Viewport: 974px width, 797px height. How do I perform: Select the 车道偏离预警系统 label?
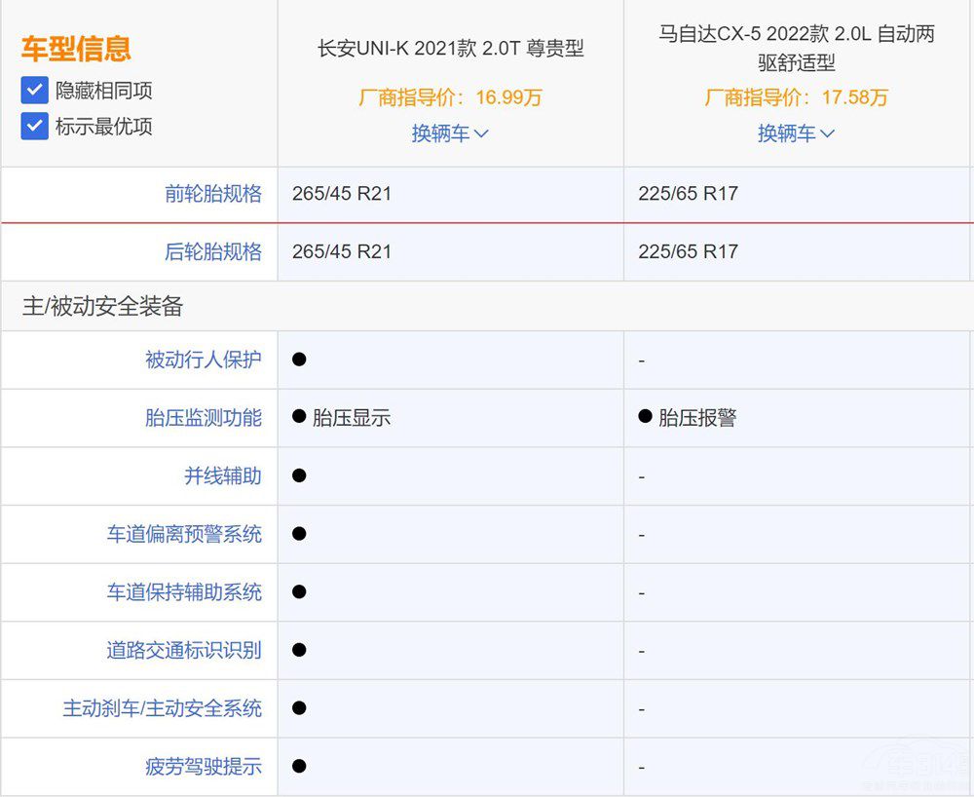click(x=184, y=534)
